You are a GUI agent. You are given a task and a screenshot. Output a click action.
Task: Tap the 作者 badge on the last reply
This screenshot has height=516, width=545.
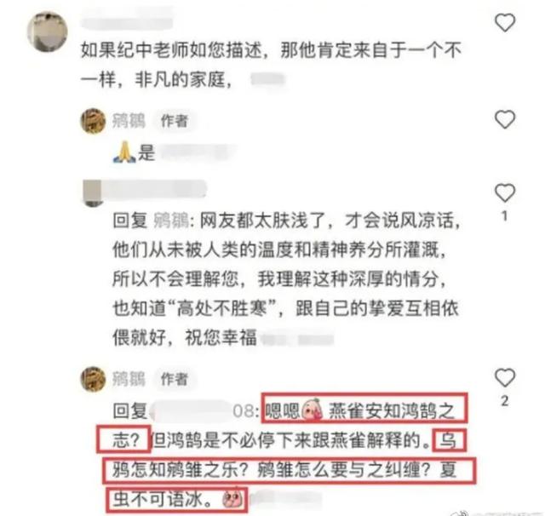click(x=174, y=379)
